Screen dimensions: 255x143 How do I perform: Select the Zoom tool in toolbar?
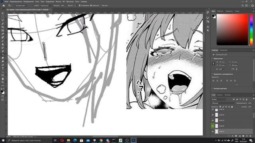click(3, 82)
